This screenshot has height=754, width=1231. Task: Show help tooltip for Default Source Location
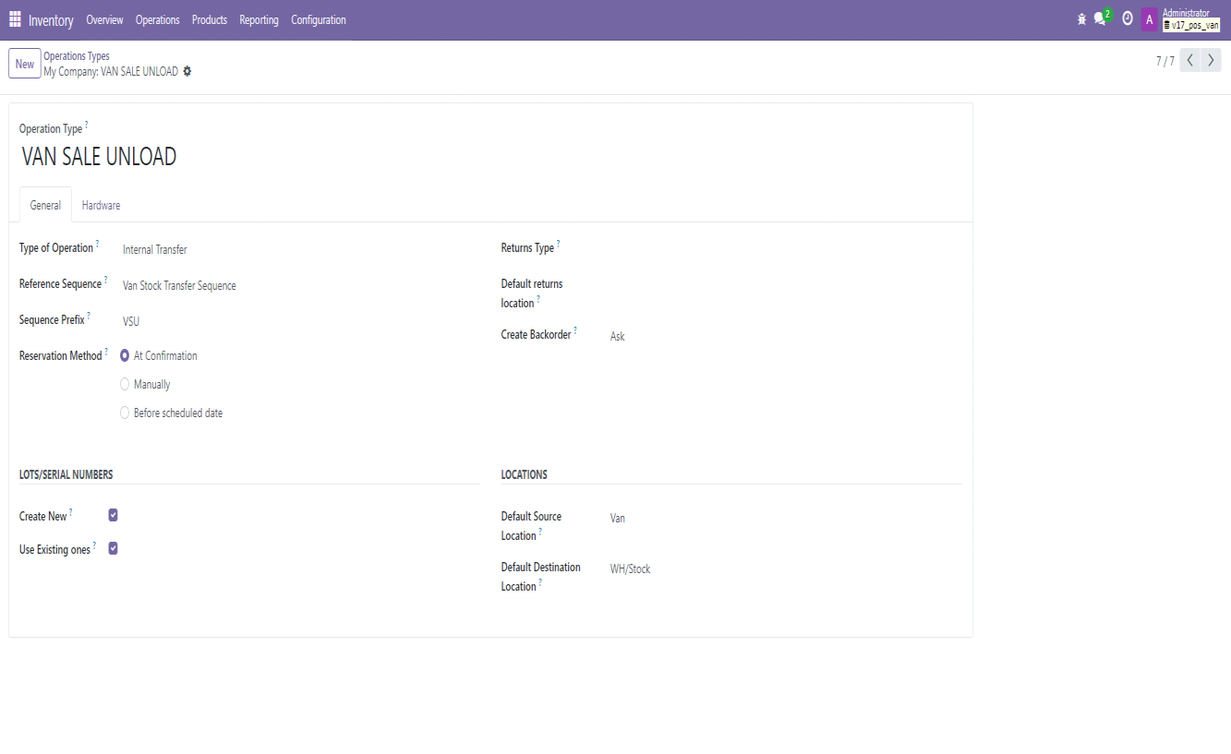click(x=540, y=532)
